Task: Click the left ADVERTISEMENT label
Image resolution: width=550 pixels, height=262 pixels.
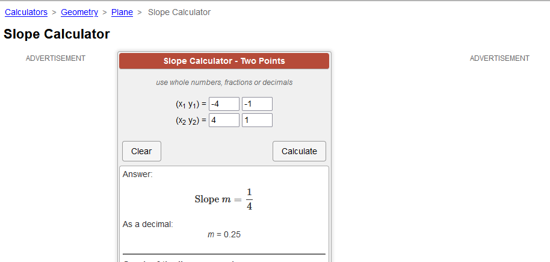Action: point(55,58)
